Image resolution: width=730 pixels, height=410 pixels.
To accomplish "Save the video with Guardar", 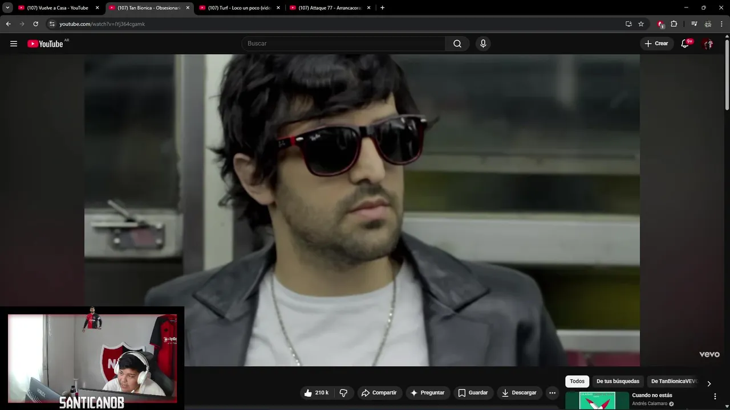I will 473,393.
